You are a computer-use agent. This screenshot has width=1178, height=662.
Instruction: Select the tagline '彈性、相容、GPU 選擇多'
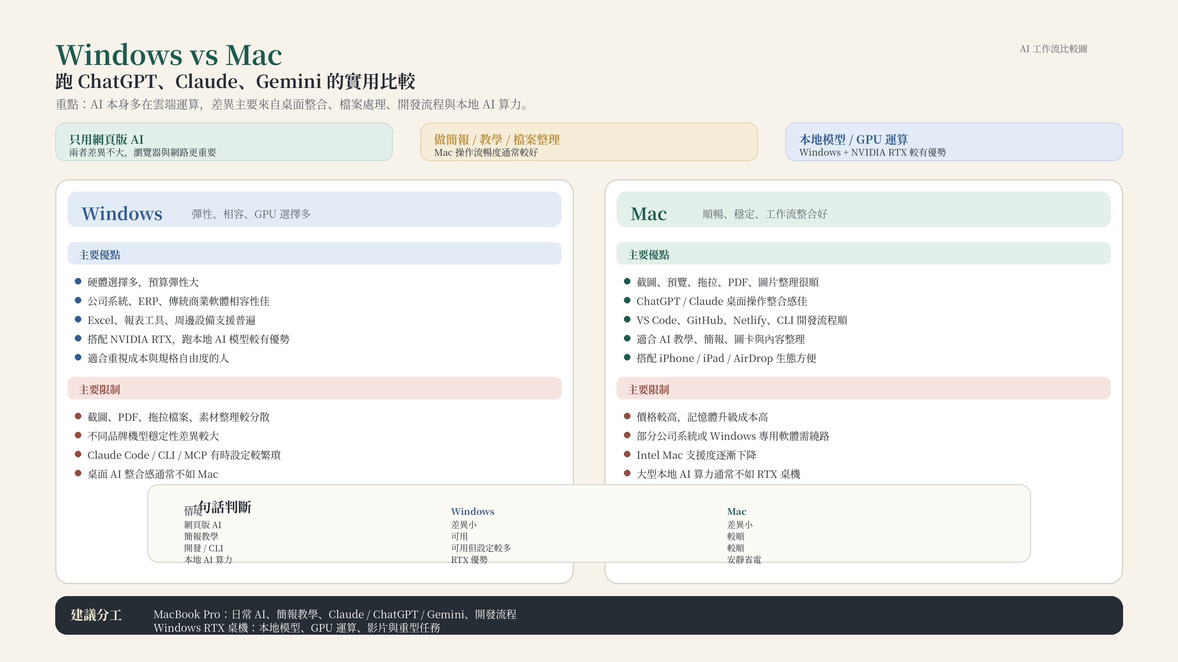tap(251, 214)
